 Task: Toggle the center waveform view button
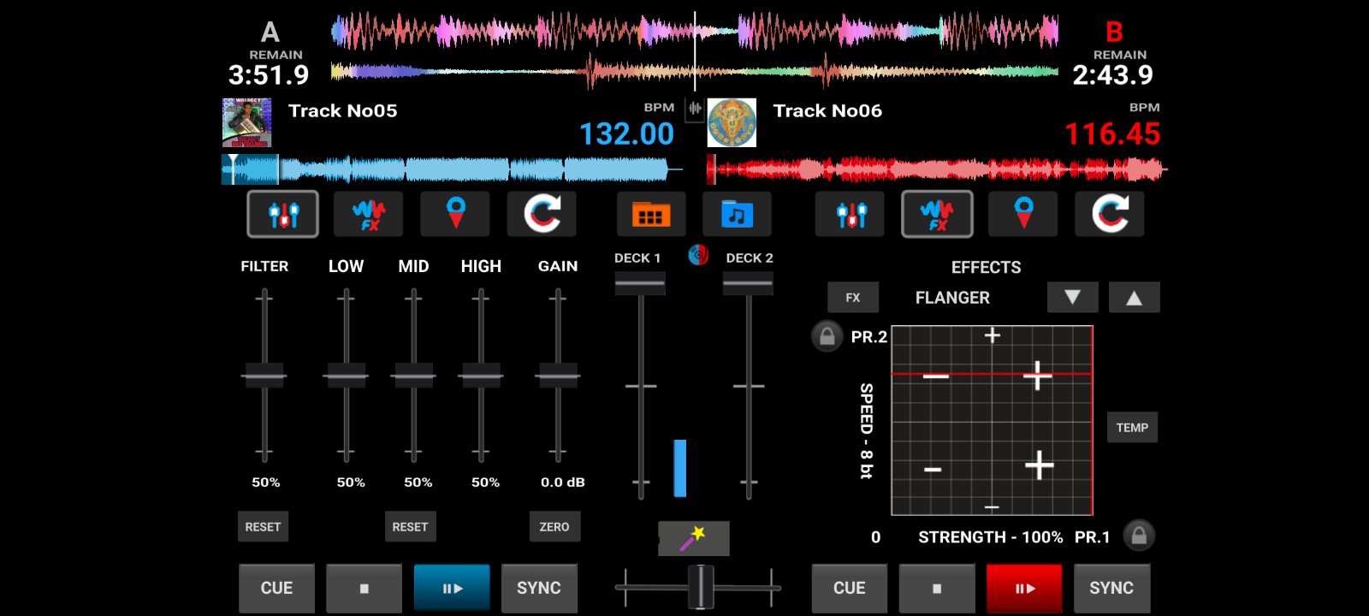[695, 109]
